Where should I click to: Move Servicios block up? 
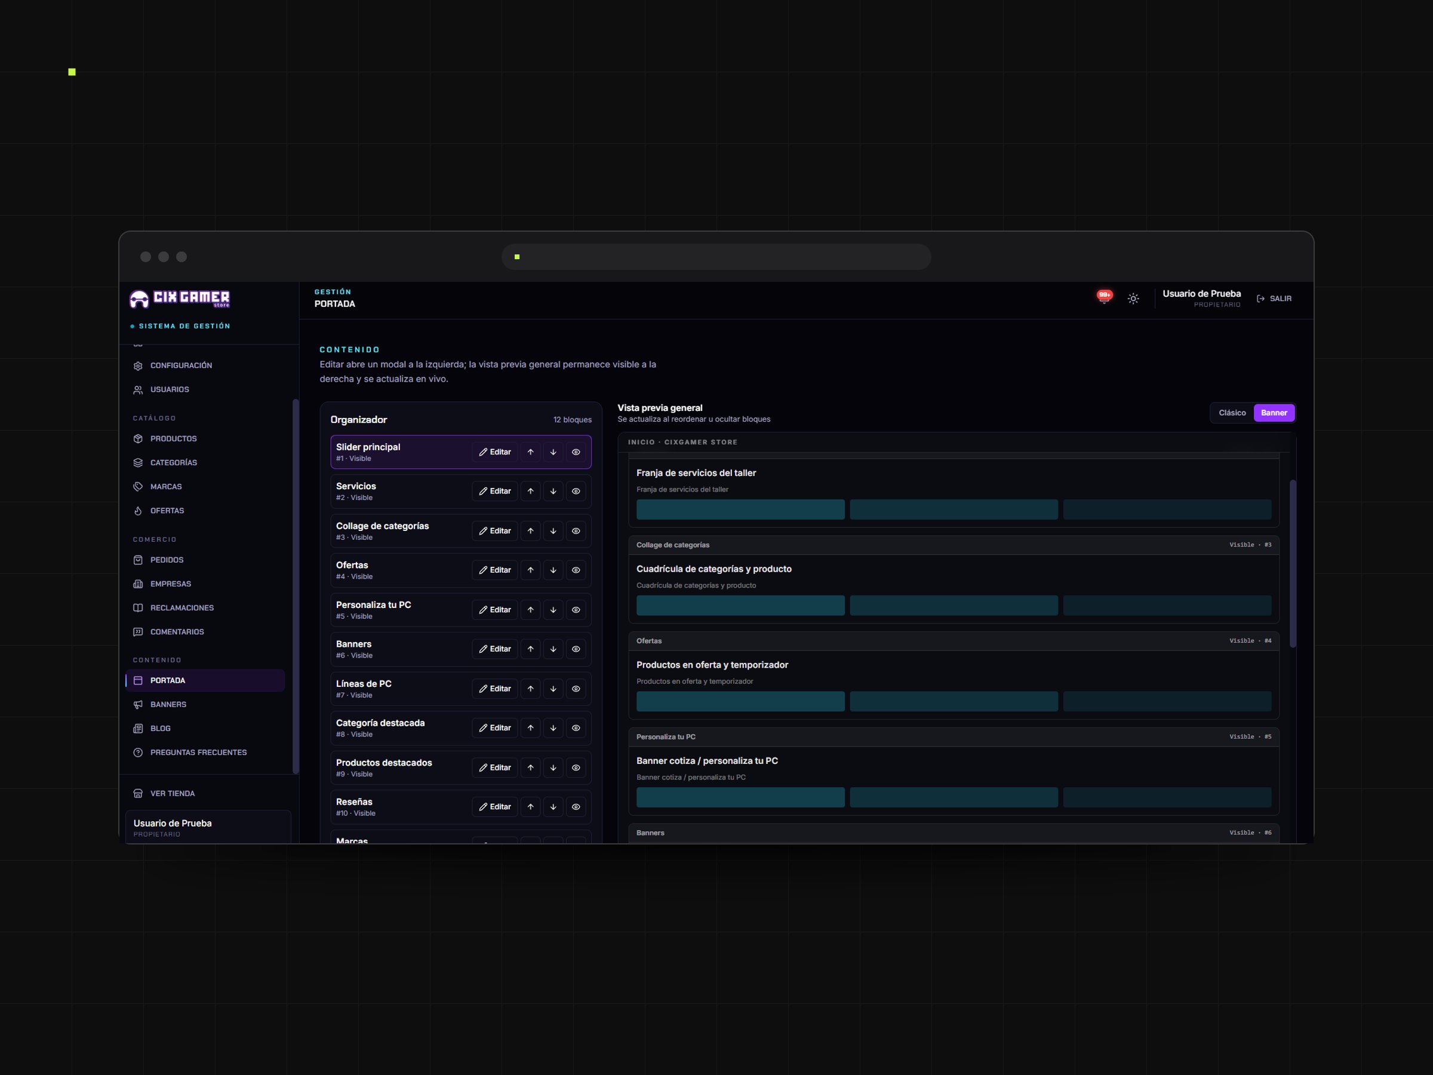coord(531,491)
